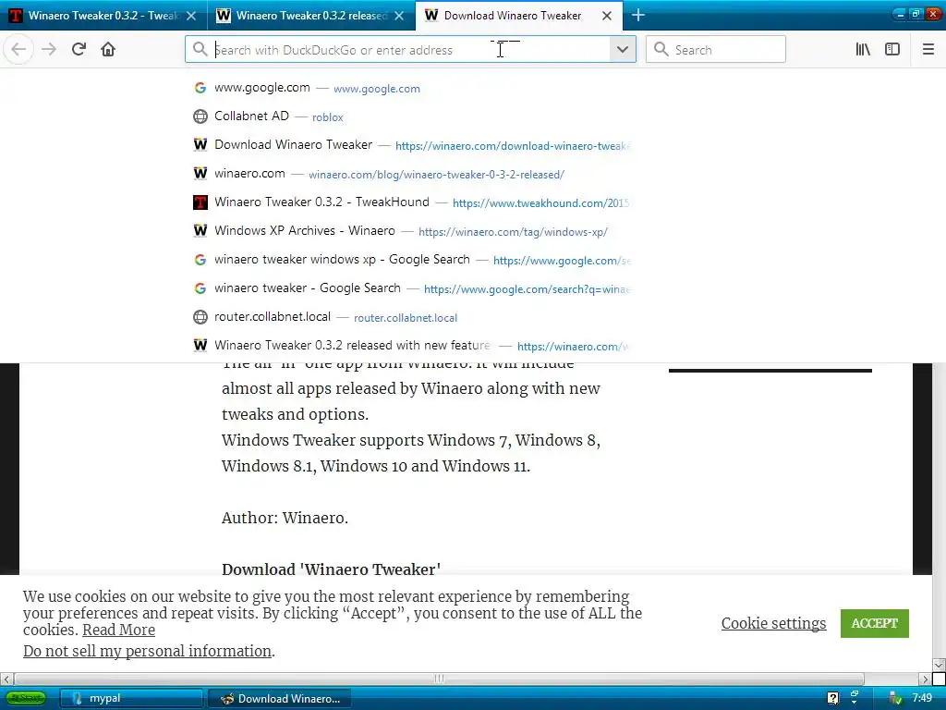Choose Collabnet AD roblox suggestion
Viewport: 946px width, 710px height.
point(410,116)
